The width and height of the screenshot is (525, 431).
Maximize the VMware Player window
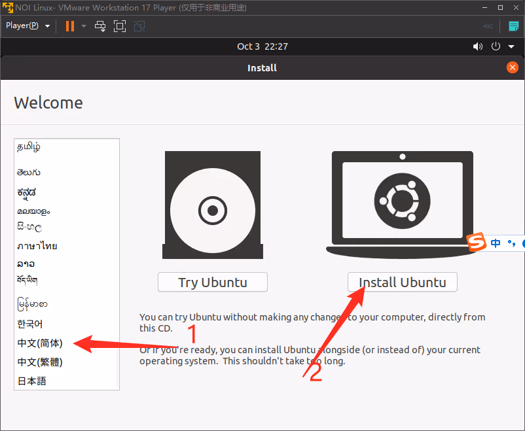(x=500, y=7)
